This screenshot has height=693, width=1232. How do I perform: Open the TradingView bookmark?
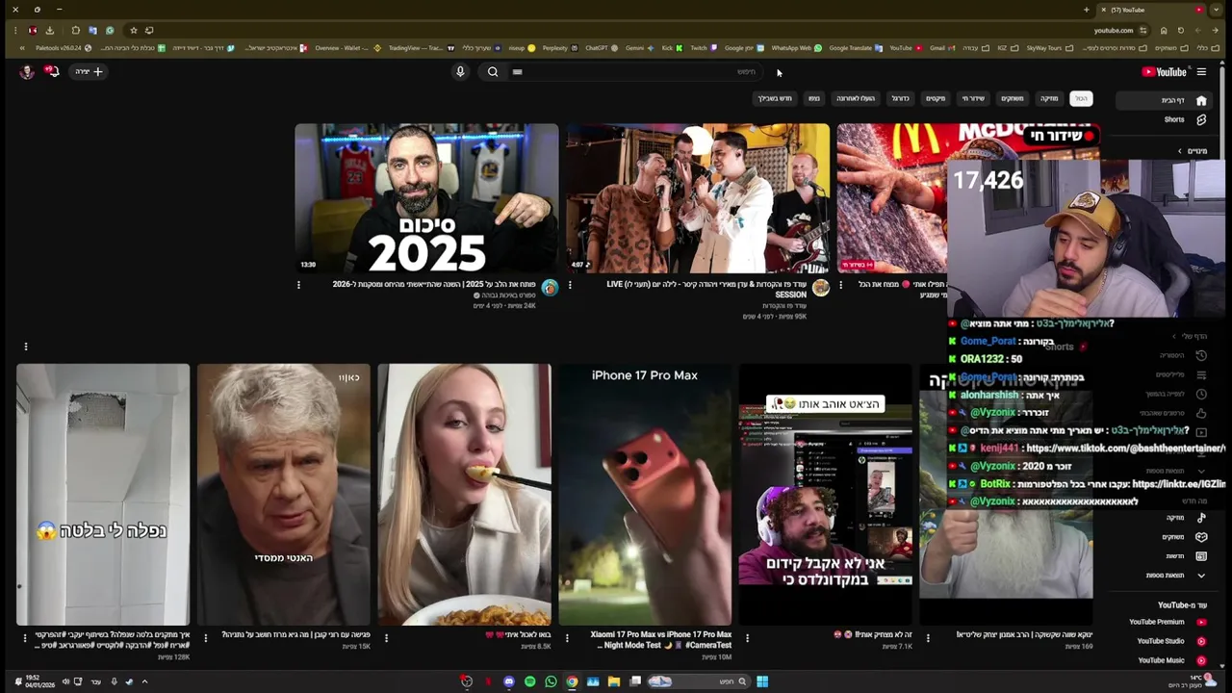tap(421, 48)
